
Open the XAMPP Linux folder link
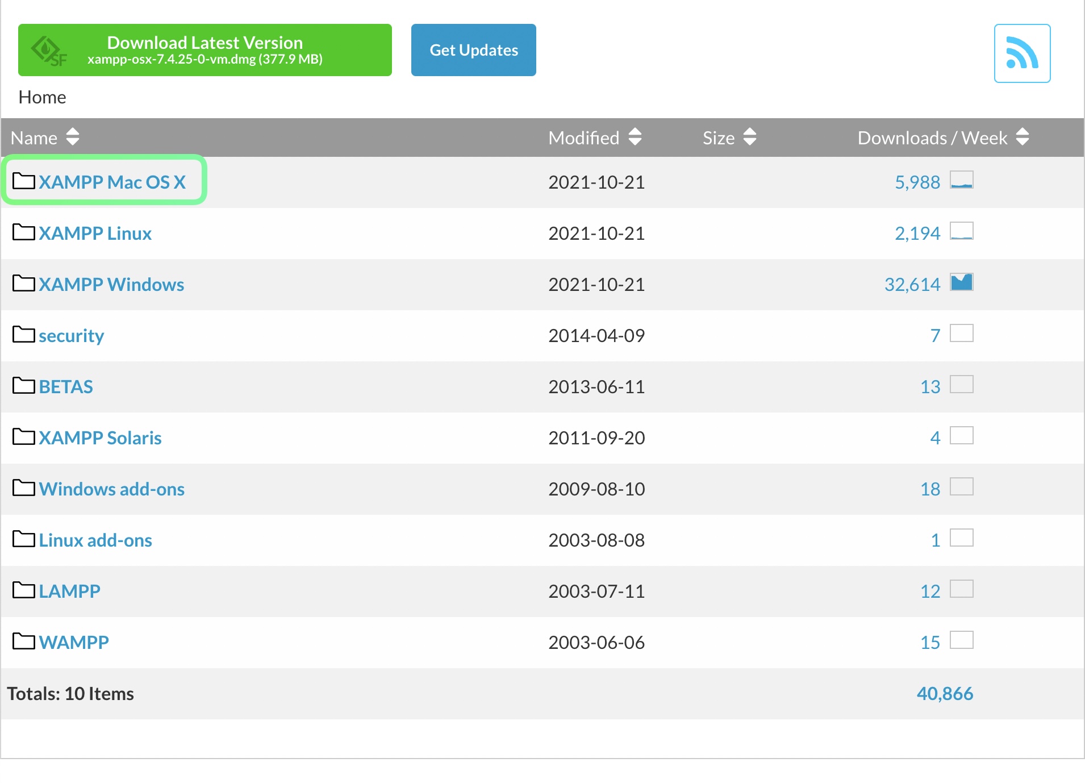pos(95,233)
